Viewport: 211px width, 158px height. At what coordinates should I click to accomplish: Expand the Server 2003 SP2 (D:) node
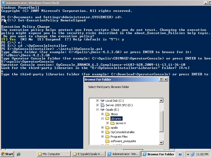click(x=97, y=105)
